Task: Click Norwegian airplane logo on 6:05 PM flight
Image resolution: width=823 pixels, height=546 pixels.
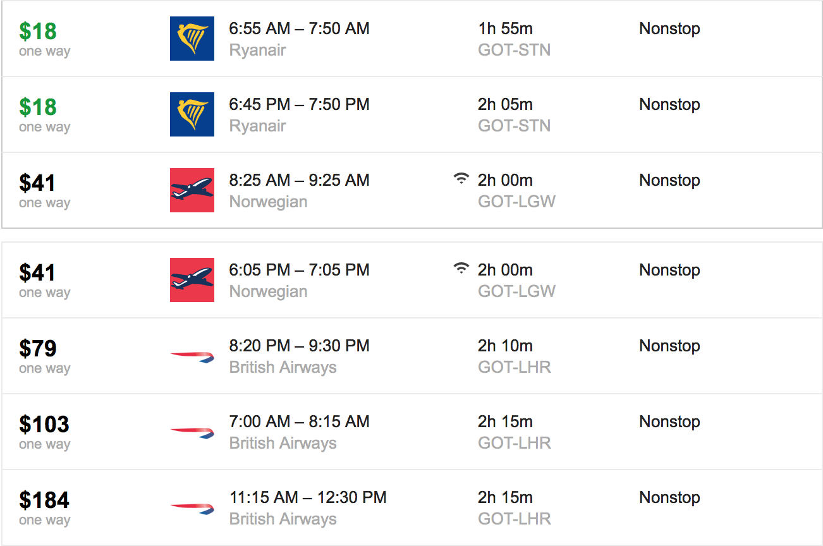Action: tap(192, 280)
